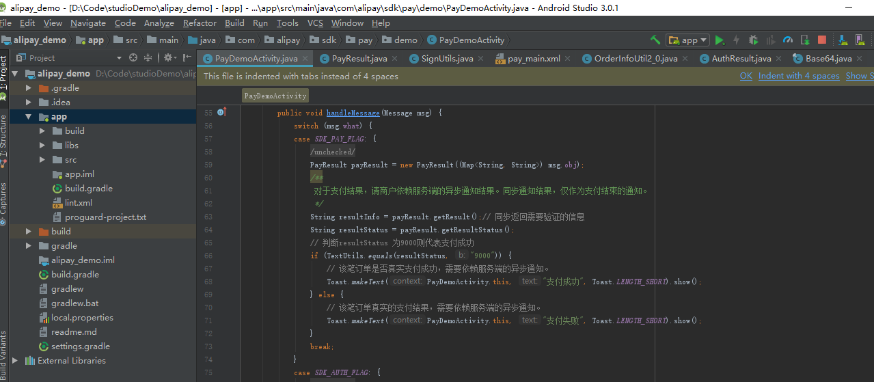
Task: Expand the libs folder under app
Action: [42, 146]
